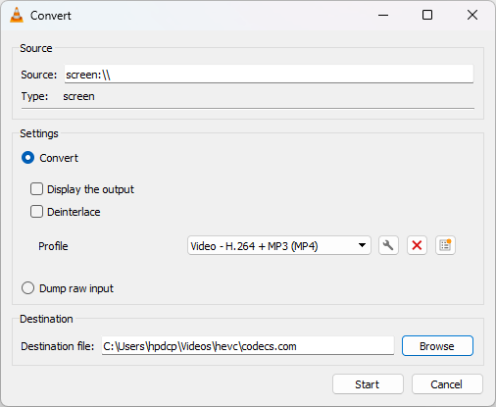Choose the Dump raw input option
The image size is (496, 407).
[27, 288]
